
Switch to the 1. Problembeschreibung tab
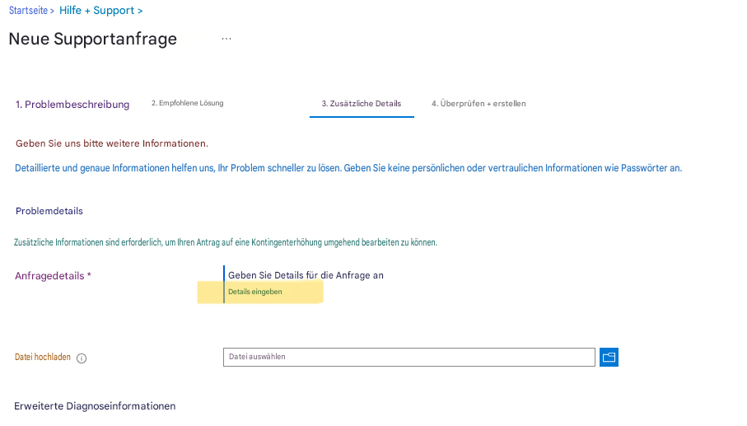click(72, 105)
